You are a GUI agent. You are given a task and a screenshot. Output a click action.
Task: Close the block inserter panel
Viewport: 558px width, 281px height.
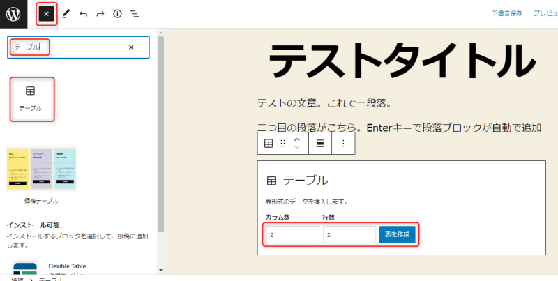[x=46, y=14]
